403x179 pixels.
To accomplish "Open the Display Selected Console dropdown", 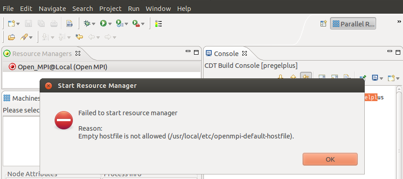I will (382, 78).
